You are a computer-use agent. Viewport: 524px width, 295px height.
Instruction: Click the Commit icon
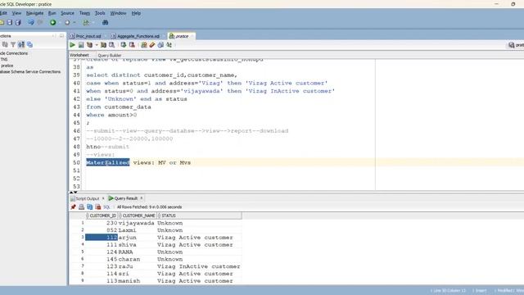[124, 45]
